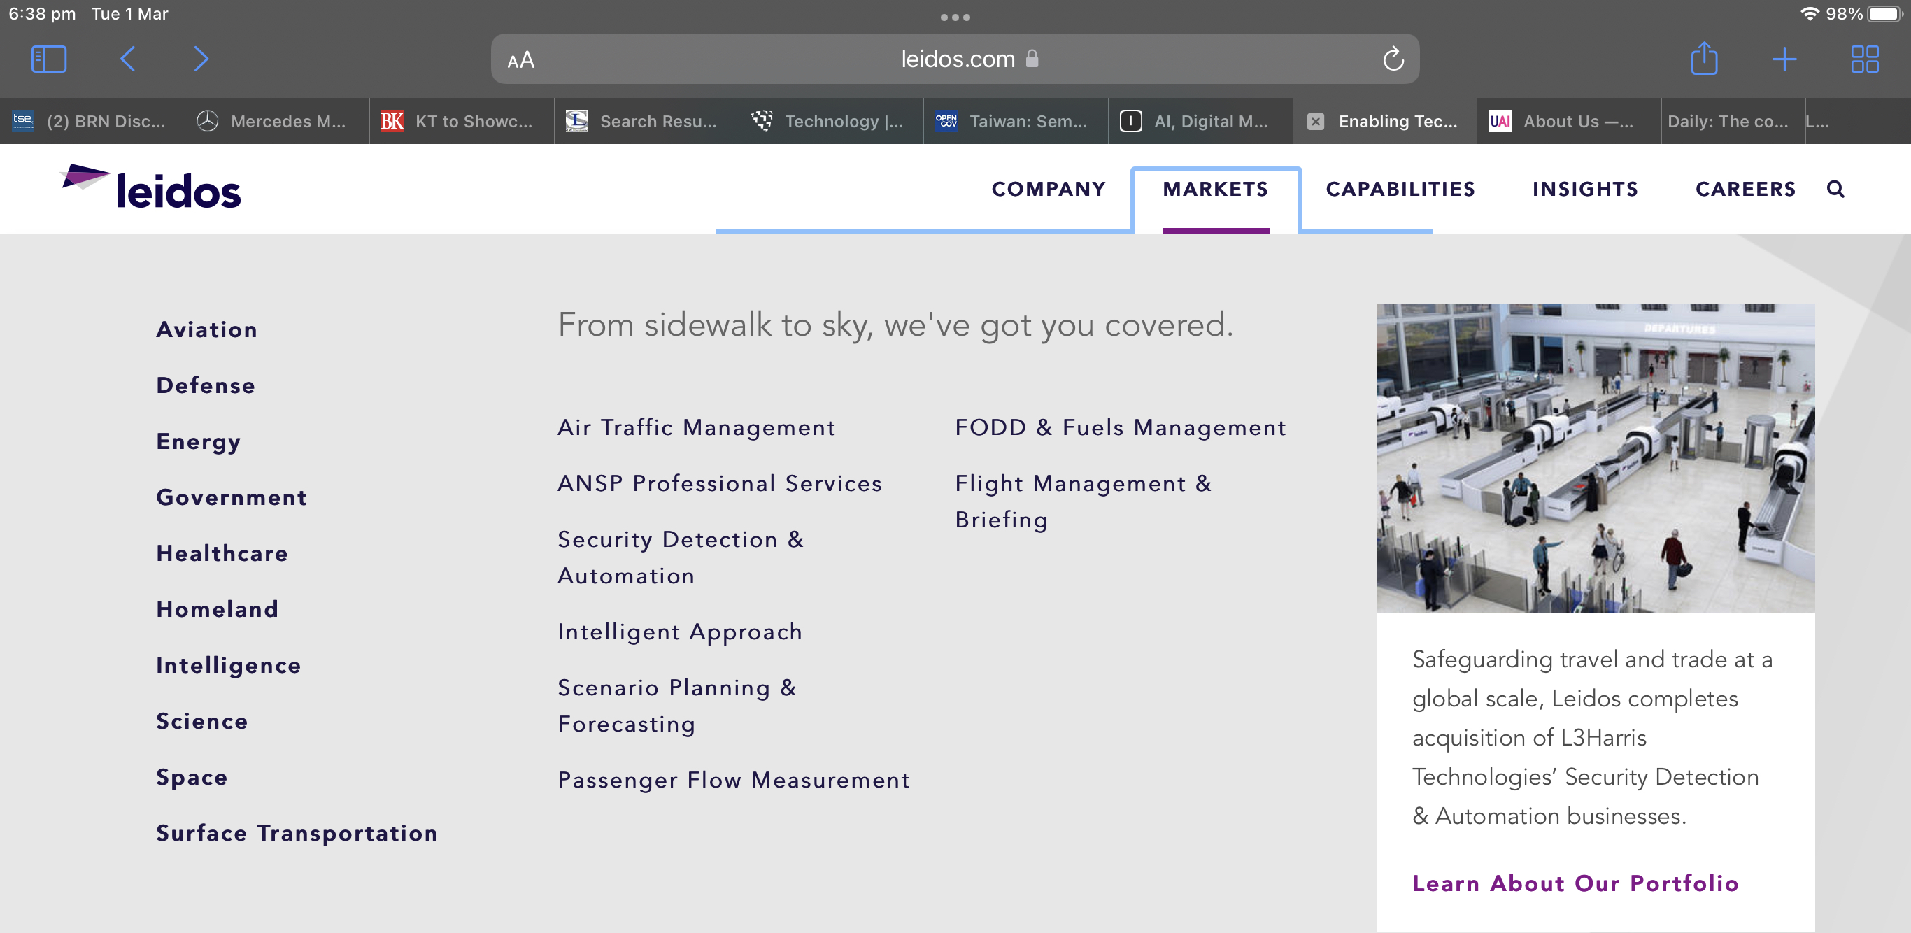1911x933 pixels.
Task: Open Scenario Planning & Forecasting link
Action: pos(677,706)
